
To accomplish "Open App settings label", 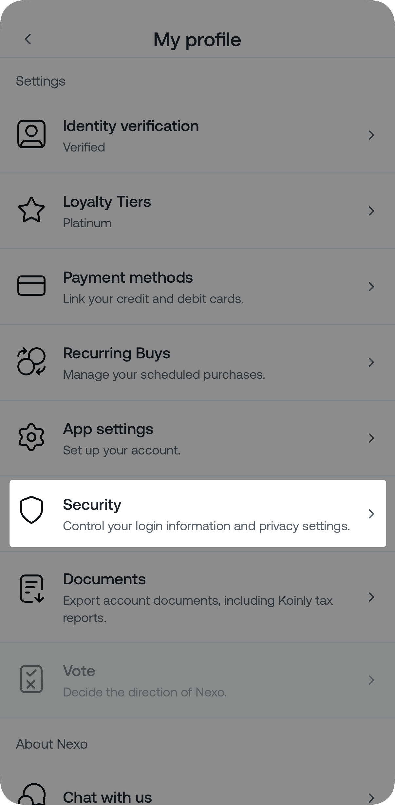I will [108, 429].
